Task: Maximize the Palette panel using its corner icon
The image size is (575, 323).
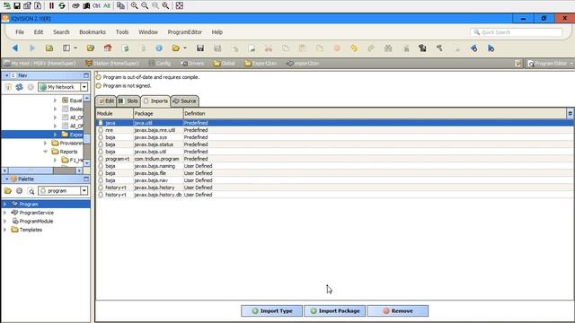Action: [x=86, y=179]
